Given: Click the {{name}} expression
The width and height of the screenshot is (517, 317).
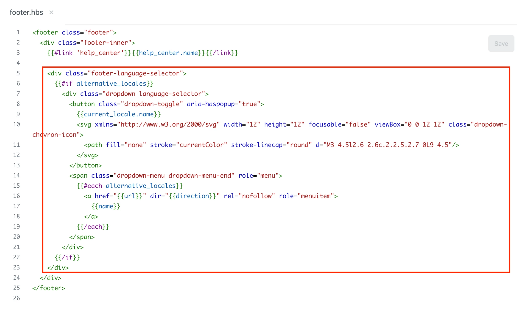Looking at the screenshot, I should [x=106, y=206].
